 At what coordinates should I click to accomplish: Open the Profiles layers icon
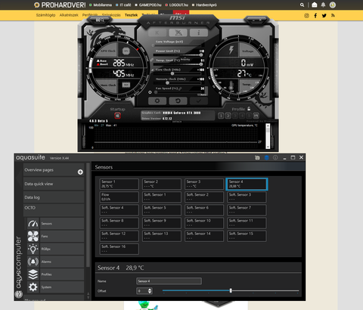click(x=33, y=274)
